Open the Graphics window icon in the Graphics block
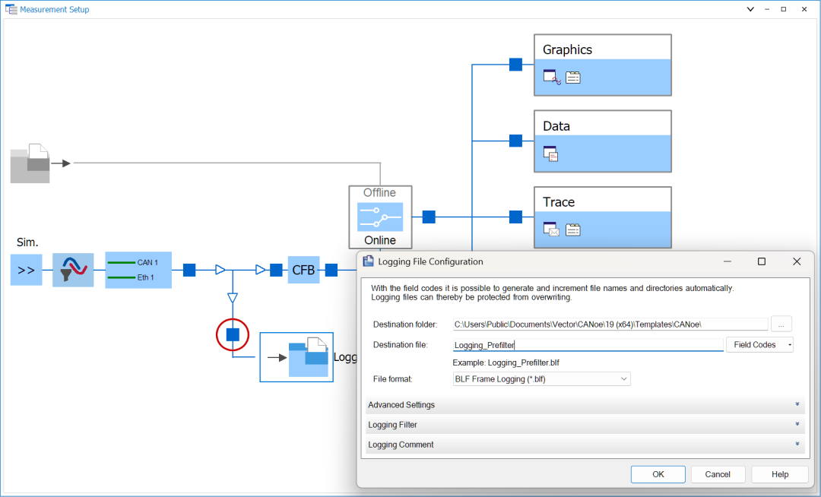 (x=552, y=78)
